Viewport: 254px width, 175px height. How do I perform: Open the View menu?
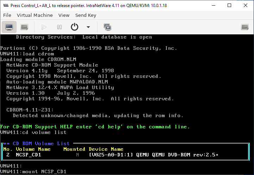[x=64, y=15]
